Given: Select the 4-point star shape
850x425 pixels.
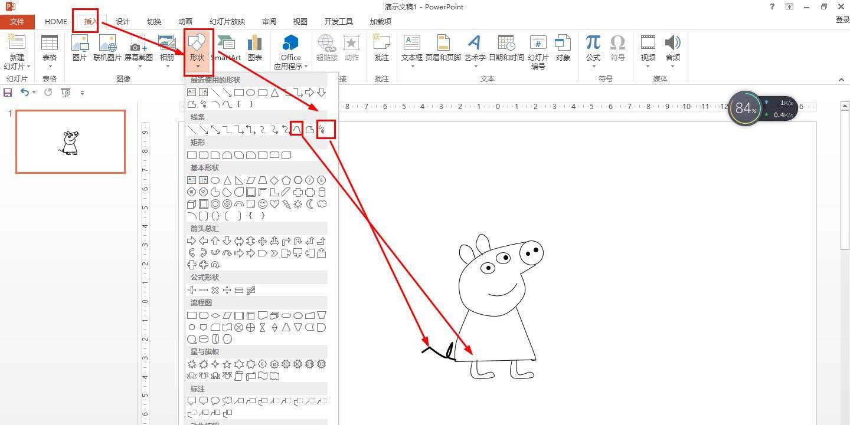Looking at the screenshot, I should 215,364.
